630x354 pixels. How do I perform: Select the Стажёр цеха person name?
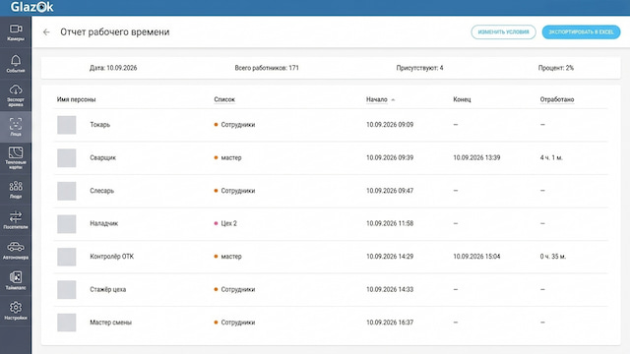108,289
